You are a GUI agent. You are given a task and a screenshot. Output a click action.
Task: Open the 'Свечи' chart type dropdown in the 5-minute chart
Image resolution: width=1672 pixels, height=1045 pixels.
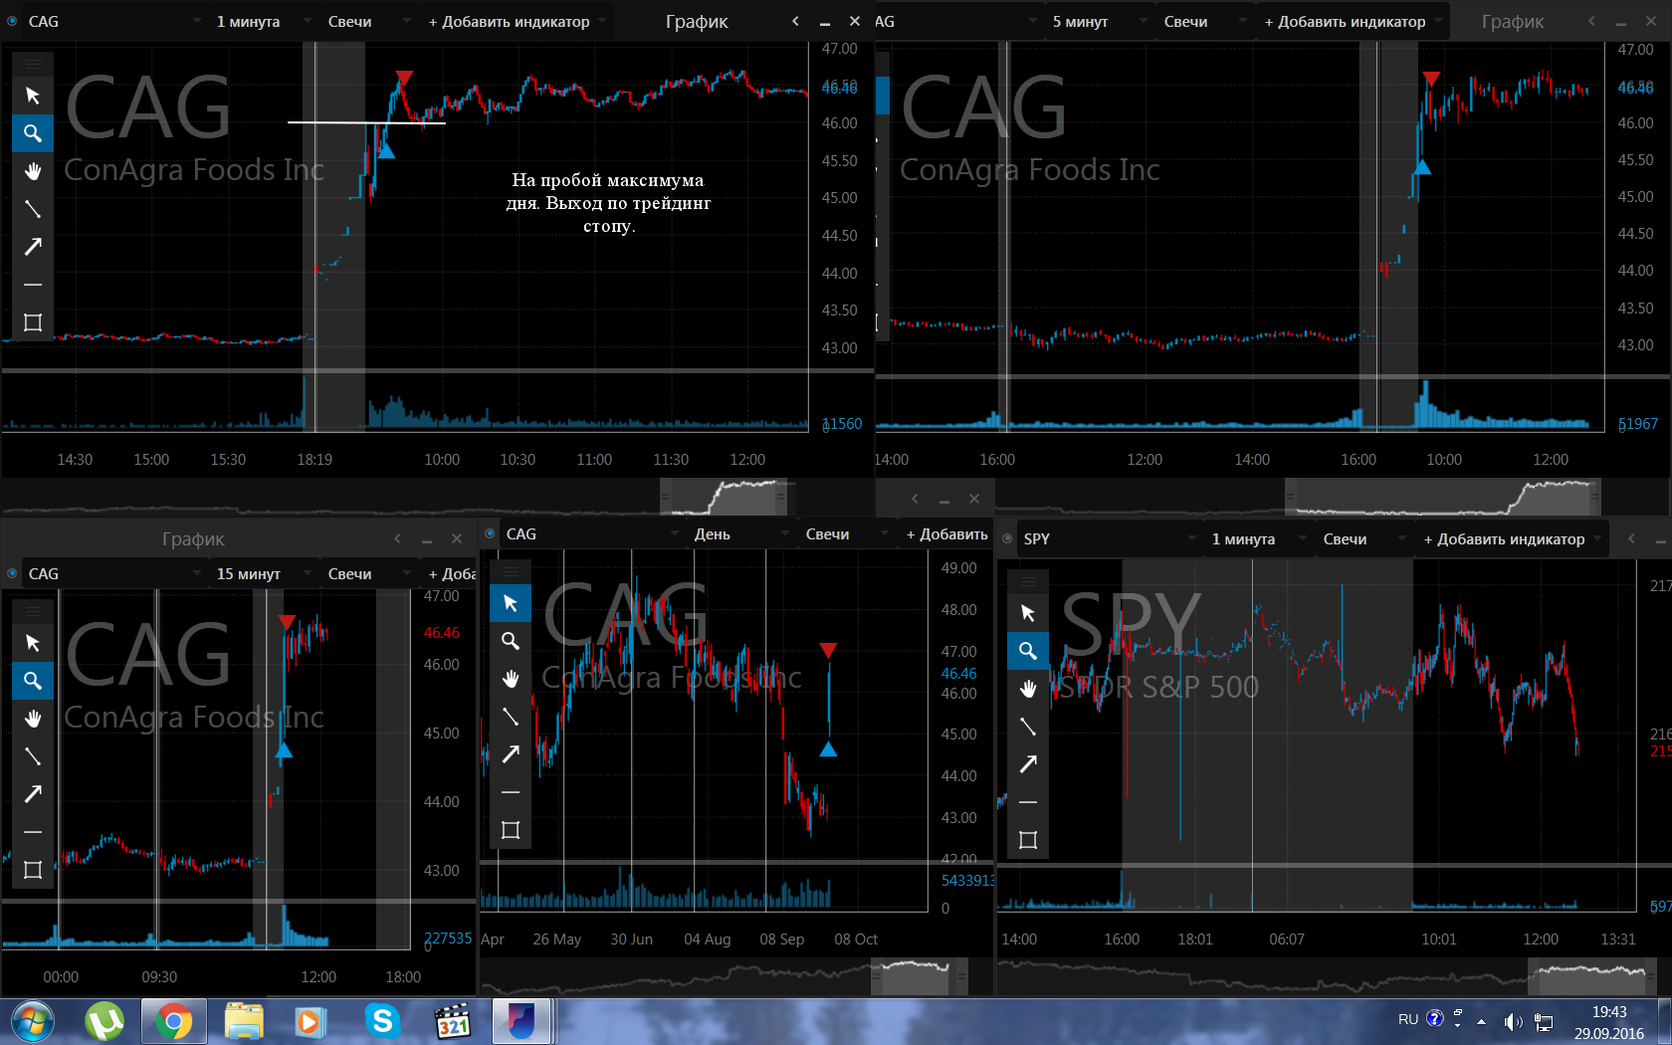click(x=1204, y=21)
